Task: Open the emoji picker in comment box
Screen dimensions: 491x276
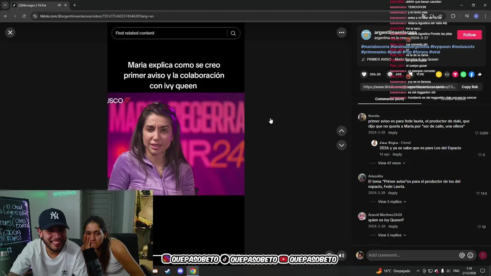Action: [470, 255]
